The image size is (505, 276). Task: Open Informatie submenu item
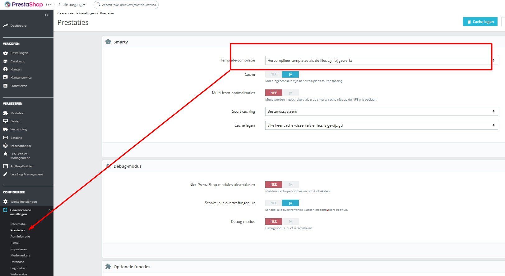click(x=18, y=224)
